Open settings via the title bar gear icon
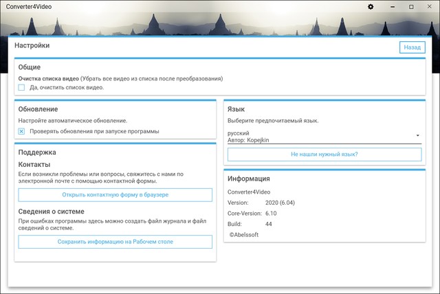Viewport: 440px width, 294px height. coord(371,6)
